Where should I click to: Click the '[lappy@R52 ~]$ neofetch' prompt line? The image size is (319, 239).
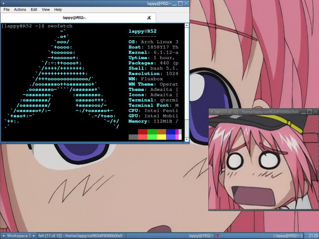(37, 26)
